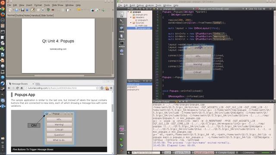This screenshot has width=276, height=155.
Task: Click the Print icon in Impress toolbar
Action: 43,10
